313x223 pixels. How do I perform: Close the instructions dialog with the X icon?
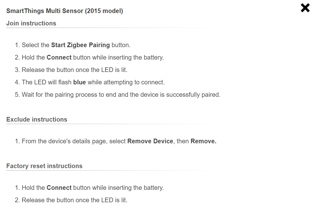305,8
